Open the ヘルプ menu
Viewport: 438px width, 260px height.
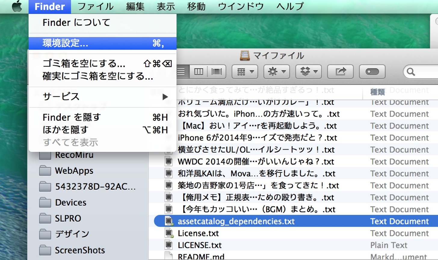[290, 7]
